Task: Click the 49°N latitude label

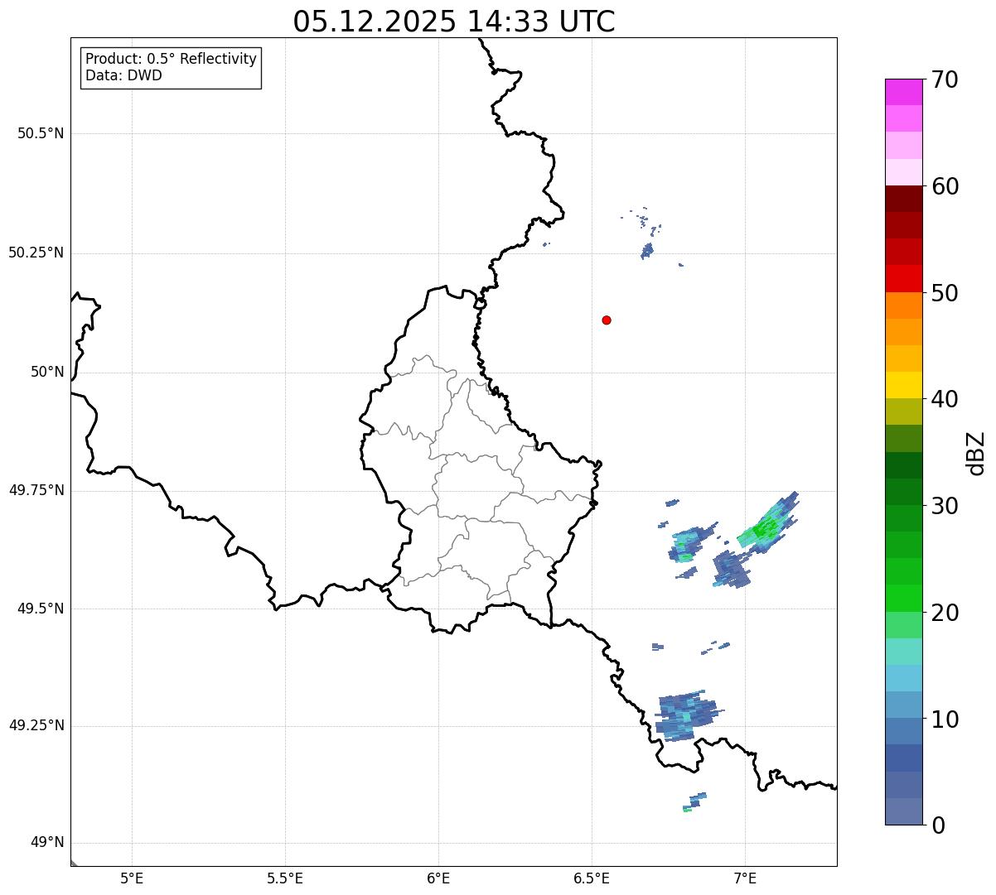Action: click(47, 843)
